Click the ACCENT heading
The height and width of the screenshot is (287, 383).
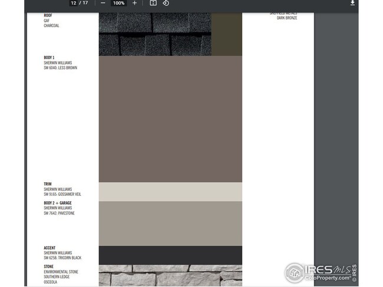pos(49,248)
